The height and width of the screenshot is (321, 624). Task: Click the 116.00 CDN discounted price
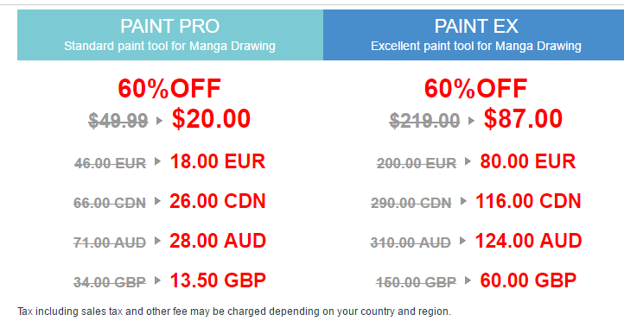coord(528,201)
